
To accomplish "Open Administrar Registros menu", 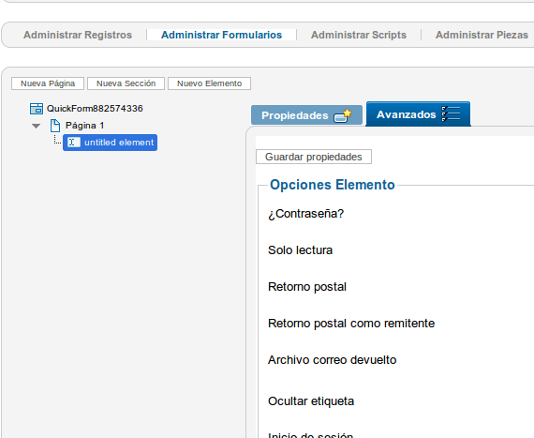I will [x=78, y=35].
